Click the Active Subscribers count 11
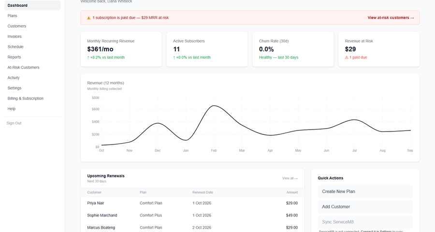 tap(176, 49)
